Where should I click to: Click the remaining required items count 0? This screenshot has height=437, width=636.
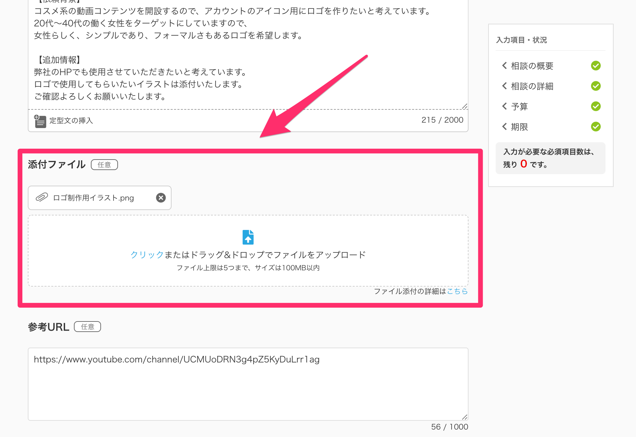(x=524, y=164)
